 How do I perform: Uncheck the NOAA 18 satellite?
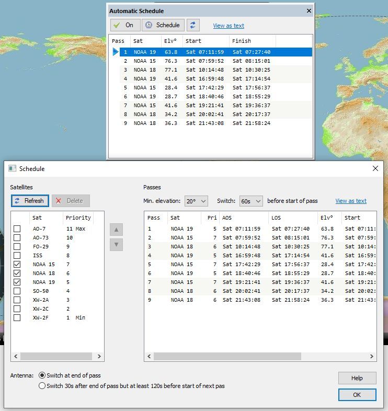[x=17, y=273]
